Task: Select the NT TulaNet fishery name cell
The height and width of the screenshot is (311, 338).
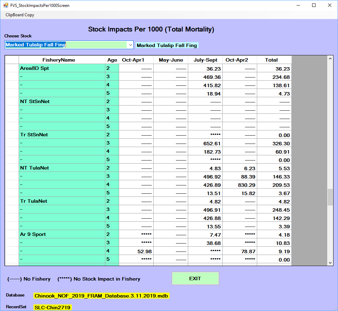Action: [62, 168]
